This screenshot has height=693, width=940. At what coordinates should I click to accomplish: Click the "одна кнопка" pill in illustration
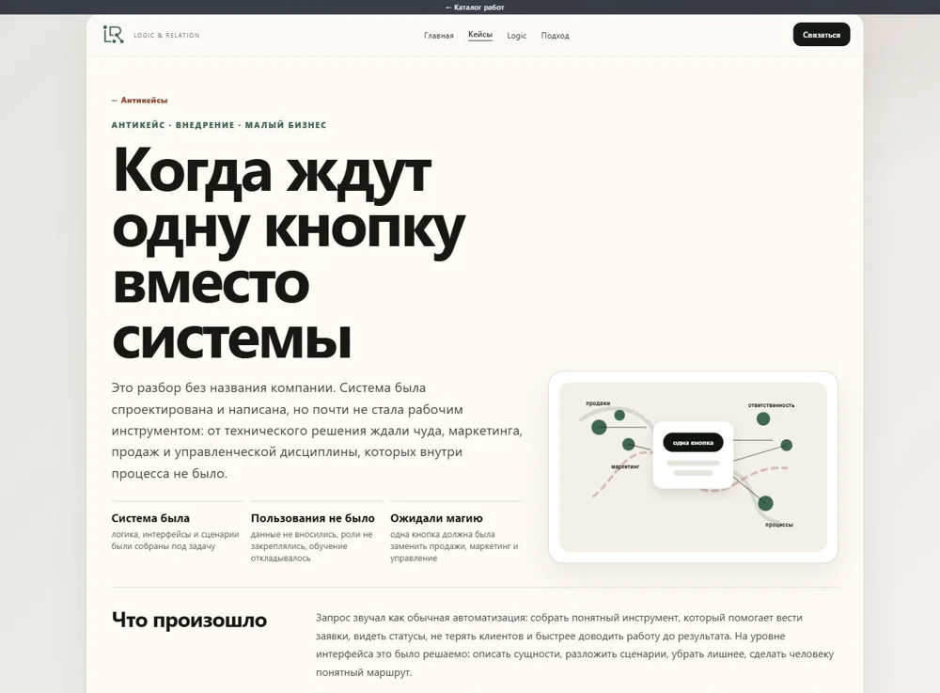click(x=693, y=443)
